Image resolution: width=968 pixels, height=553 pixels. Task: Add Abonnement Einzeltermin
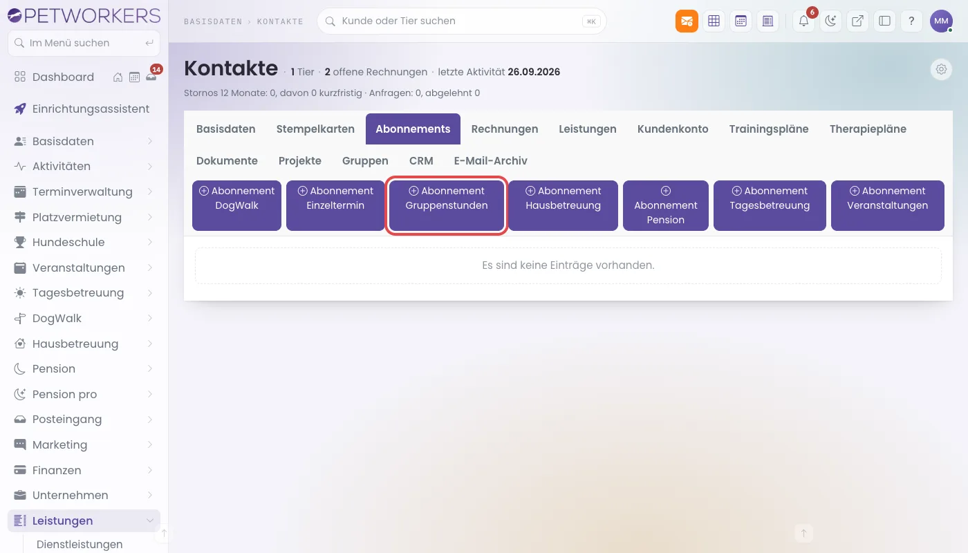(x=335, y=205)
